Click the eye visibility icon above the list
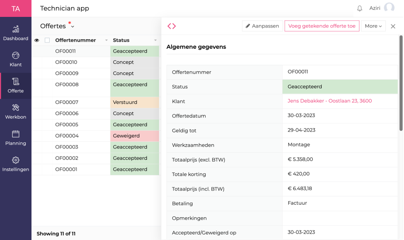 pyautogui.click(x=37, y=40)
